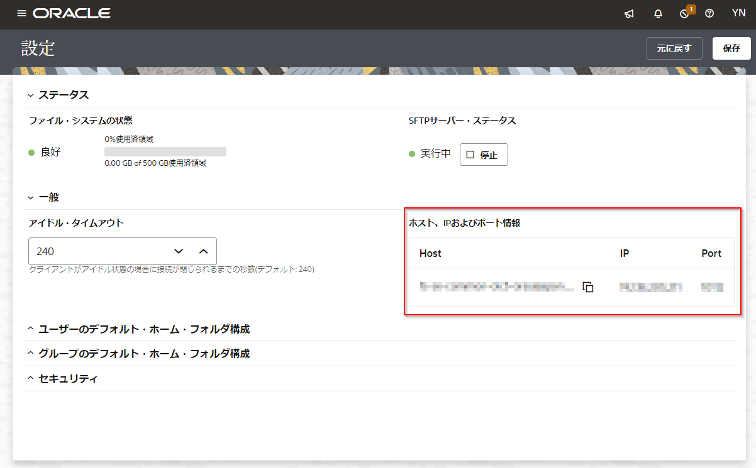Click the 保存 save button
The width and height of the screenshot is (756, 468).
pyautogui.click(x=731, y=48)
